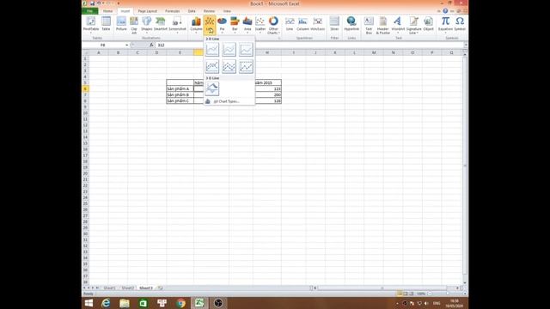Open the Area chart dropdown

247,25
